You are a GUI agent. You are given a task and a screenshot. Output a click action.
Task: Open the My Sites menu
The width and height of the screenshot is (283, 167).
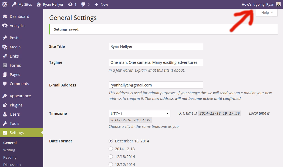point(22,4)
